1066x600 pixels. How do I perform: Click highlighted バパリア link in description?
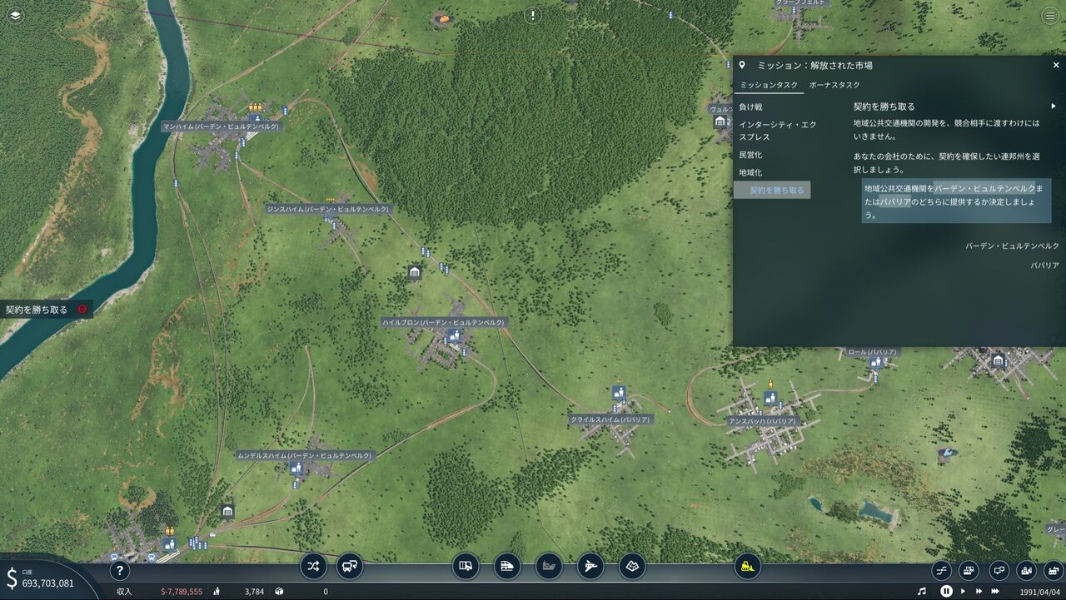[894, 201]
